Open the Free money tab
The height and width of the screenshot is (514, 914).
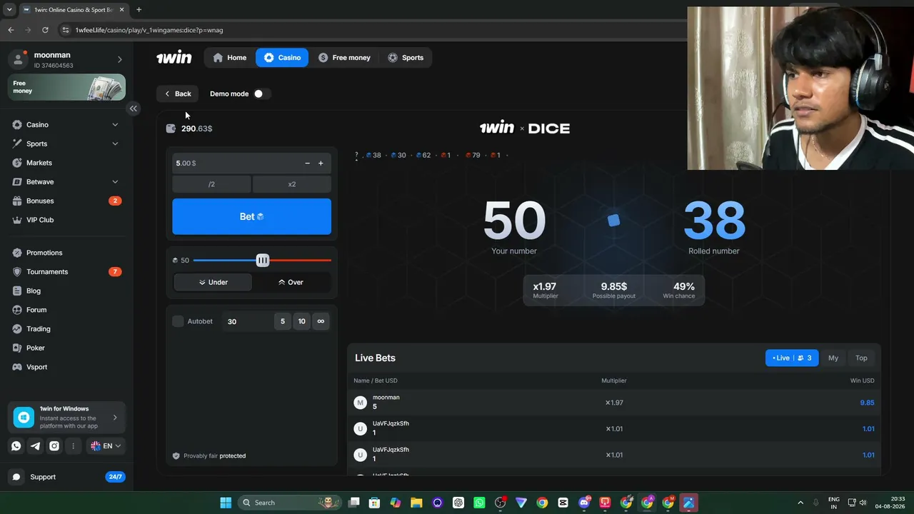click(x=344, y=58)
